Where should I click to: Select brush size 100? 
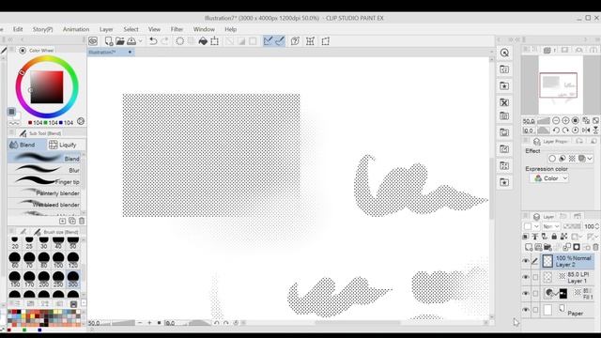tap(58, 260)
